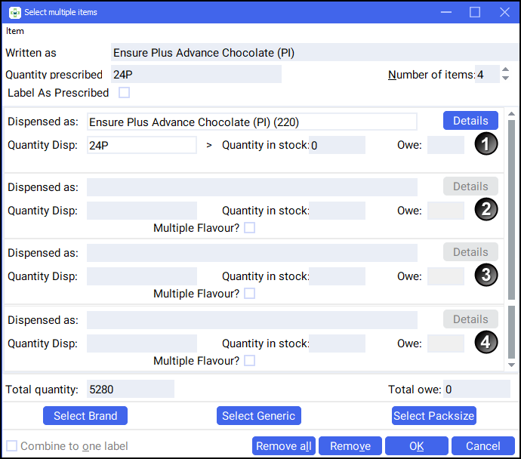Open the Item menu
521x459 pixels.
coord(15,31)
